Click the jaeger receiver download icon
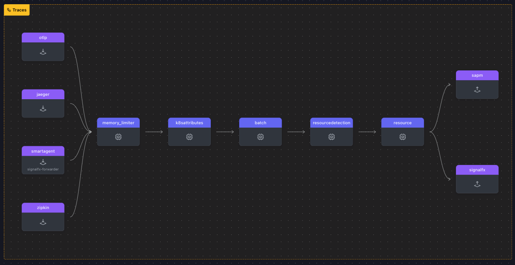The image size is (515, 265). 43,109
